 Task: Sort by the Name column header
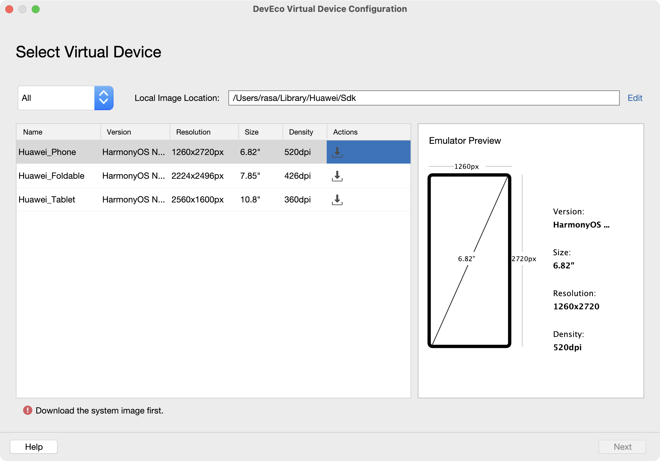33,132
